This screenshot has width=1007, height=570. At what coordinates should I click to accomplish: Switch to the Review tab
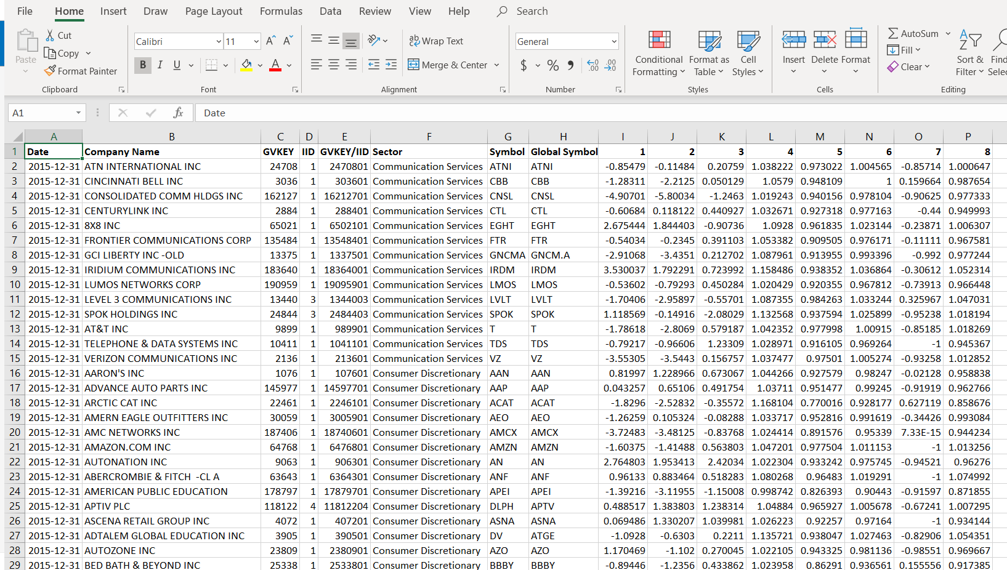pos(375,11)
